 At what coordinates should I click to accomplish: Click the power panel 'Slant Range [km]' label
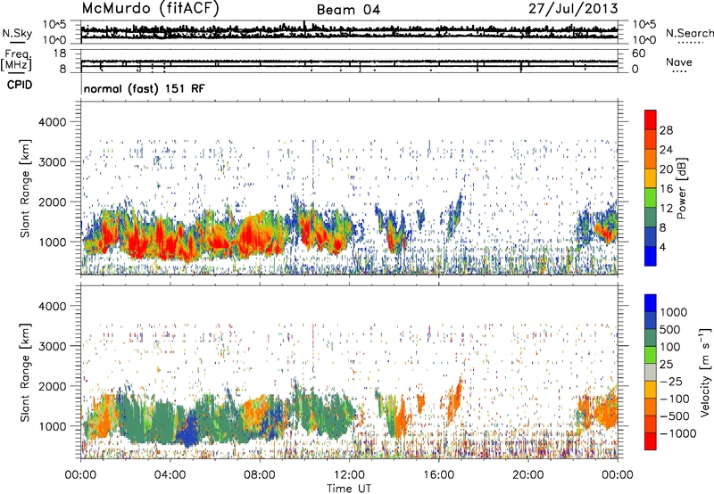pos(25,188)
